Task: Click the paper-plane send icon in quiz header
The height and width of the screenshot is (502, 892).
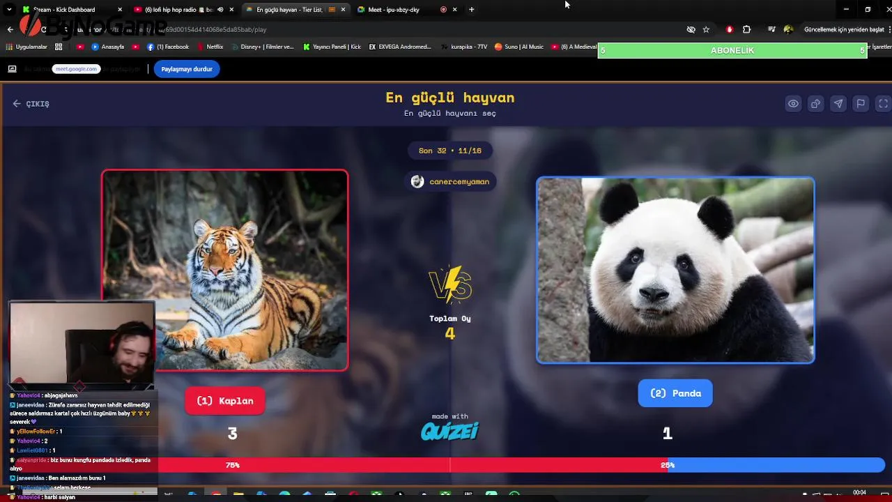Action: [x=838, y=104]
